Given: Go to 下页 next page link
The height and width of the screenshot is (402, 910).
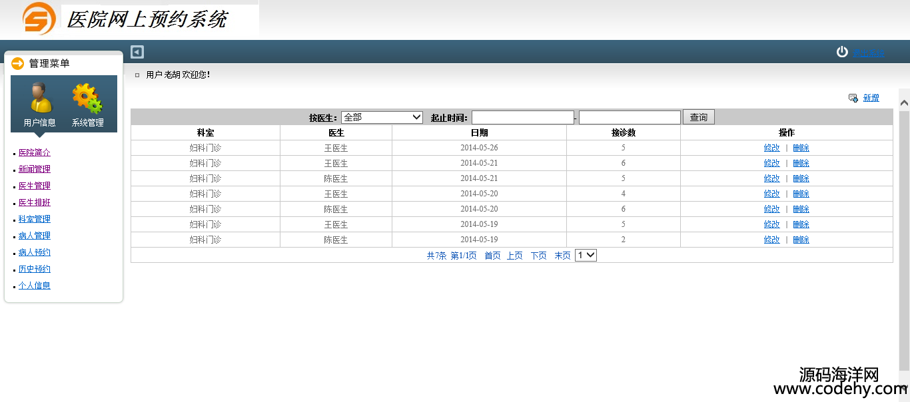Looking at the screenshot, I should [538, 256].
